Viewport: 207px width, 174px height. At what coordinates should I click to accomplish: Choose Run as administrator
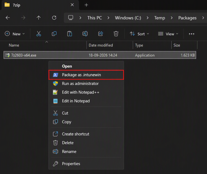(86, 84)
